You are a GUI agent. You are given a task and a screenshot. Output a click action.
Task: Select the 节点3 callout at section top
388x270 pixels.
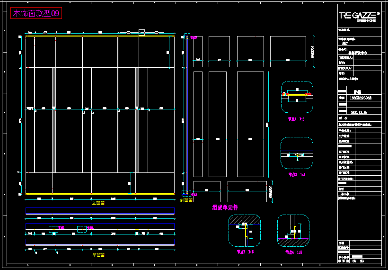194,37
